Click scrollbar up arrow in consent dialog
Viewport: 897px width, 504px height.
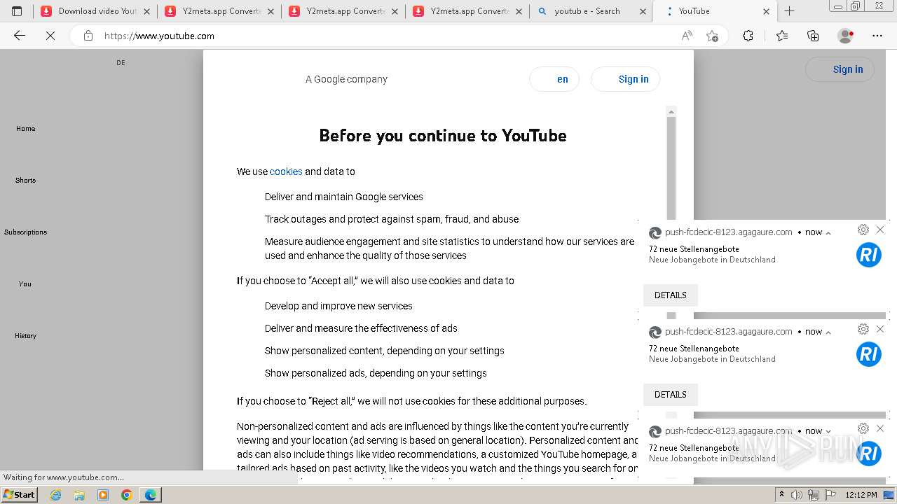(x=671, y=111)
